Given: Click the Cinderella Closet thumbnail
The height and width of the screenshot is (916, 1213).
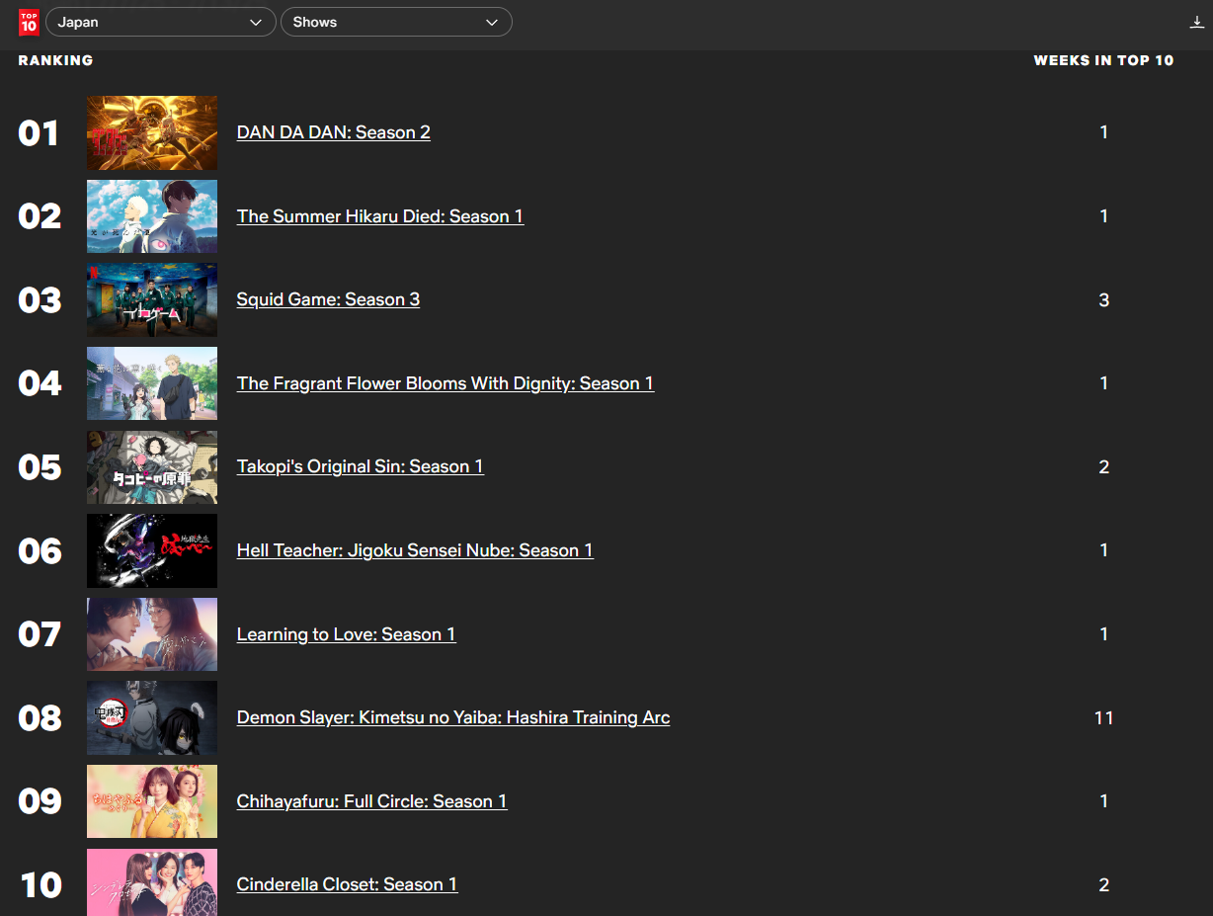Looking at the screenshot, I should (152, 882).
